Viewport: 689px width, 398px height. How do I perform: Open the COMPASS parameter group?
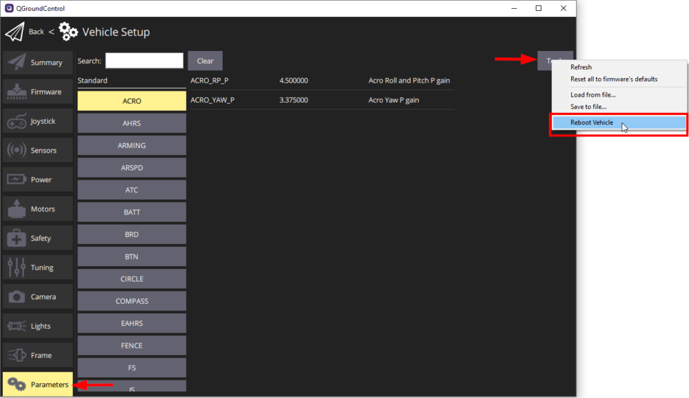tap(131, 301)
